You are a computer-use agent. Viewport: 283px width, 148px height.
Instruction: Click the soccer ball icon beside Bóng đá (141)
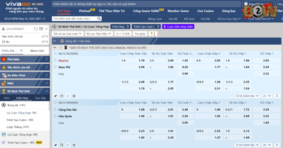point(4,105)
